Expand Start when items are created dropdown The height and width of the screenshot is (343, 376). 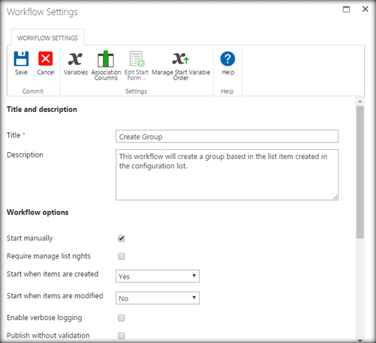(x=157, y=276)
